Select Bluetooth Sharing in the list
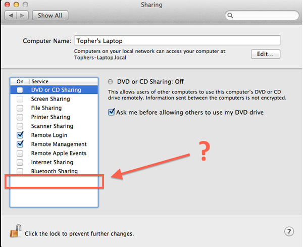The width and height of the screenshot is (303, 247). point(54,172)
